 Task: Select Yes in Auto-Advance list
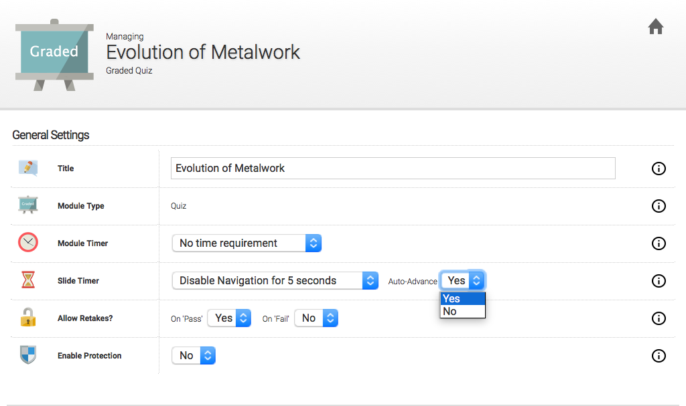tap(462, 298)
